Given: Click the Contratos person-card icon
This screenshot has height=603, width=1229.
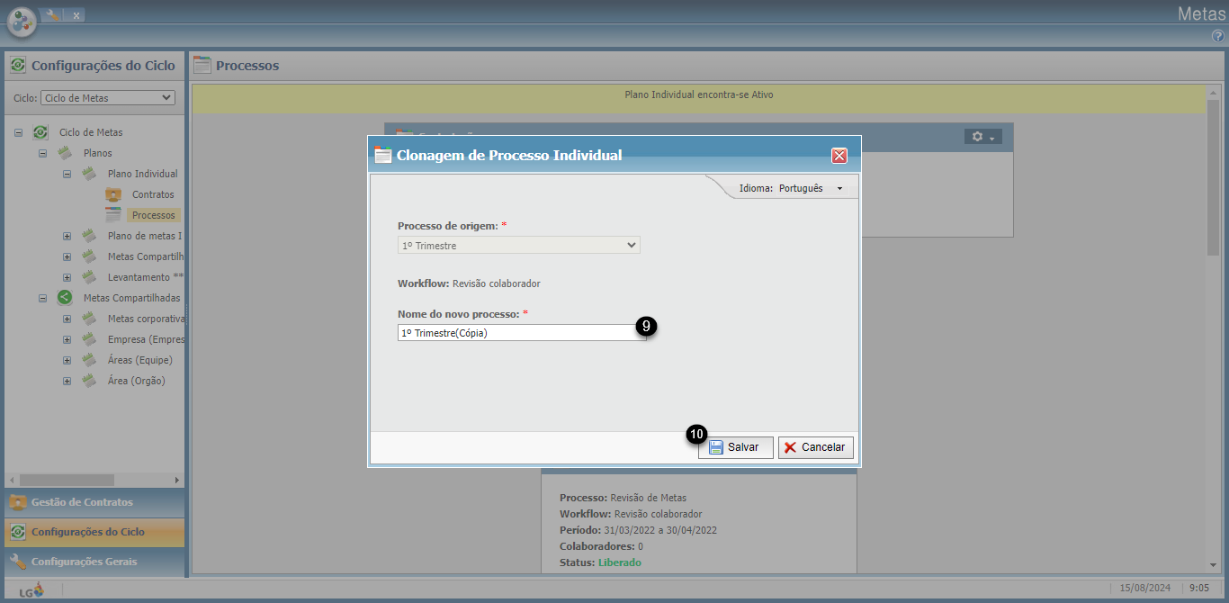Looking at the screenshot, I should click(x=113, y=194).
